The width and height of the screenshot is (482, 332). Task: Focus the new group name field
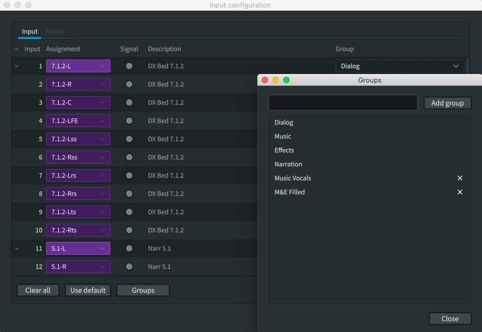coord(343,102)
